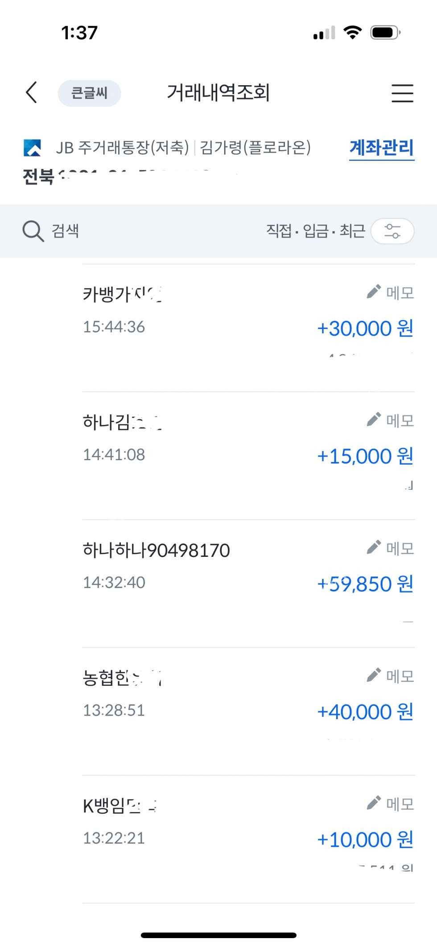Screen dimensions: 437x947
Task: Click the 검색 search field
Action: (66, 231)
